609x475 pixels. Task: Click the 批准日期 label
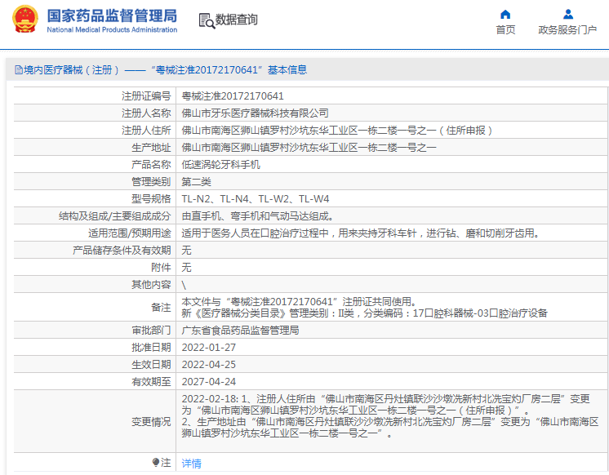151,347
